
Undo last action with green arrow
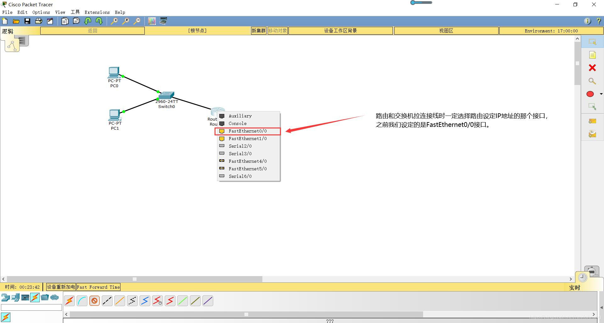(88, 21)
